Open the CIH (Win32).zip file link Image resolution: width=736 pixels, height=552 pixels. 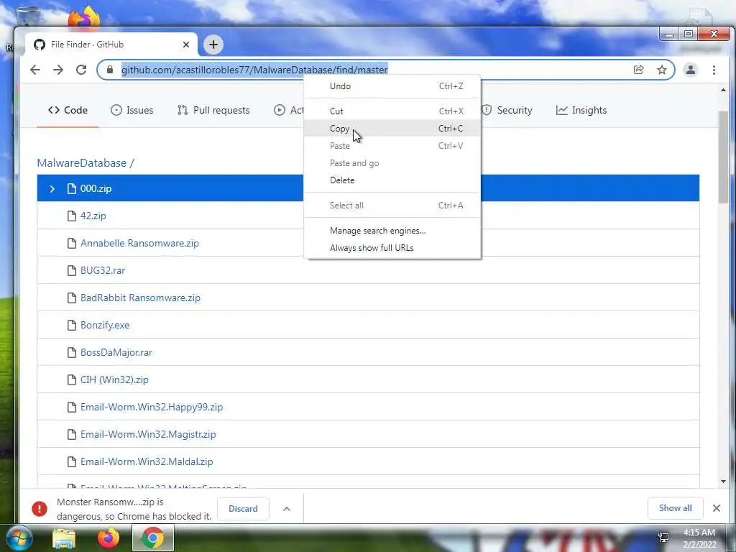(114, 379)
